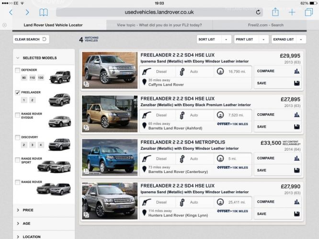
Task: Open the Expand List dropdown
Action: 289,39
